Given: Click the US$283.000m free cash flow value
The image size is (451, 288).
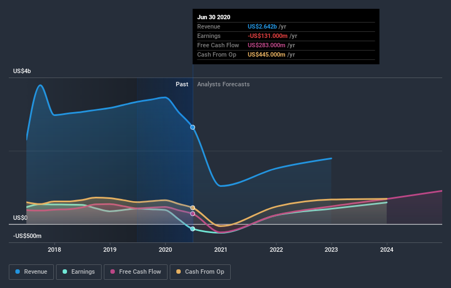Looking at the screenshot, I should tap(266, 45).
